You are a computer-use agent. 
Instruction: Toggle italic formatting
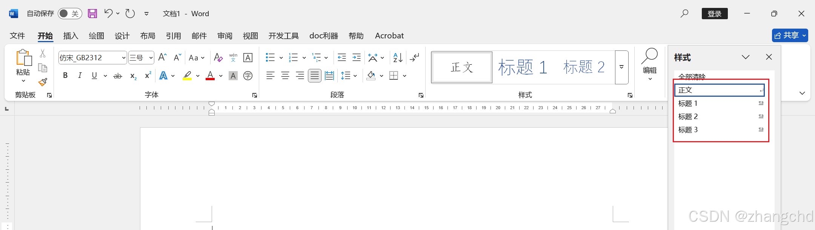tap(80, 76)
